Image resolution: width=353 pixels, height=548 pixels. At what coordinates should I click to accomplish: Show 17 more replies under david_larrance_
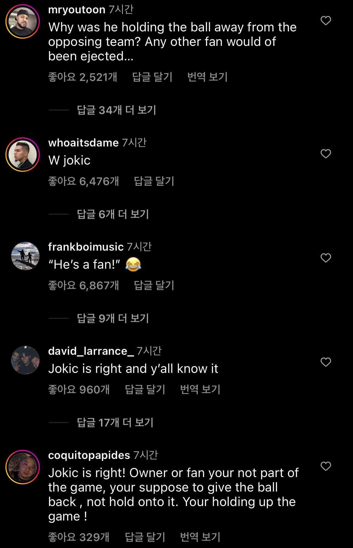(115, 422)
